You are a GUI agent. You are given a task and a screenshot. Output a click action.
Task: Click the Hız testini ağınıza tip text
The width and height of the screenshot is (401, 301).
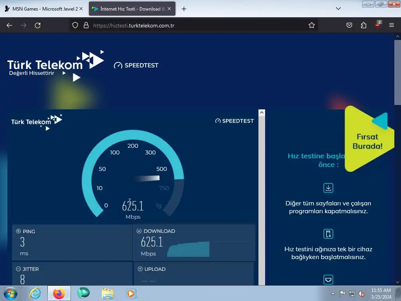pos(329,253)
